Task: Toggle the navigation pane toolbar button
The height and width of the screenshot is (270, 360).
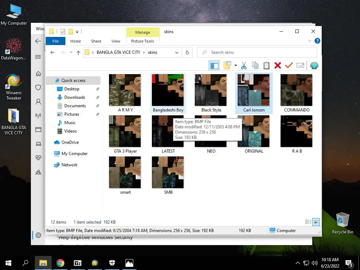Action: 214,65
